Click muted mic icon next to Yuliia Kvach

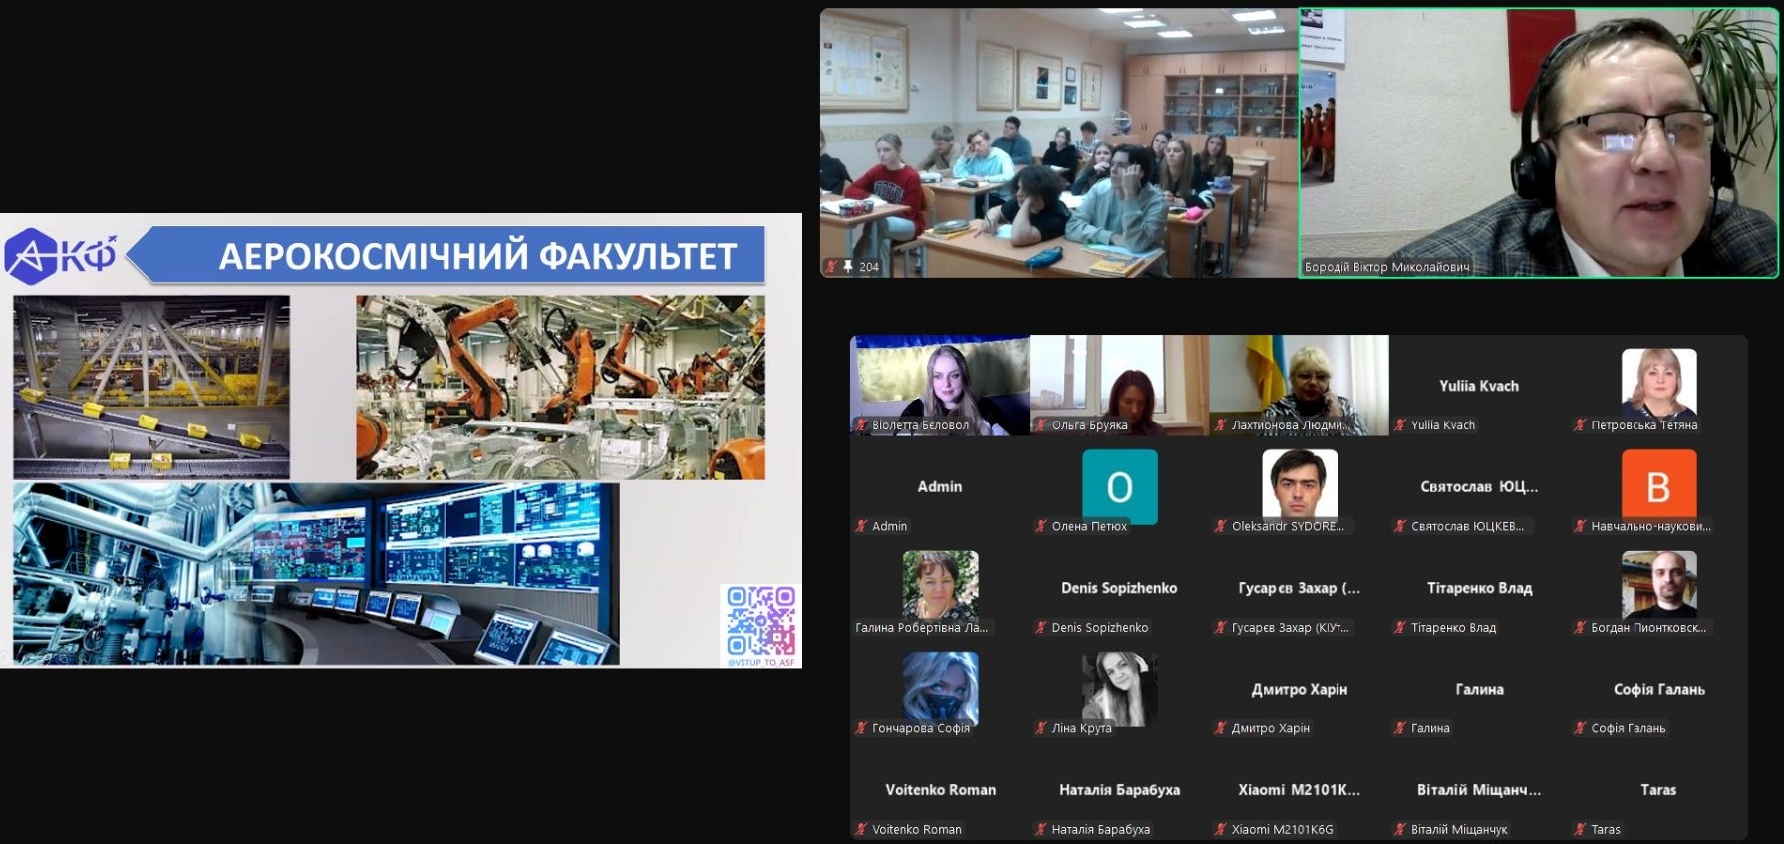(1400, 425)
